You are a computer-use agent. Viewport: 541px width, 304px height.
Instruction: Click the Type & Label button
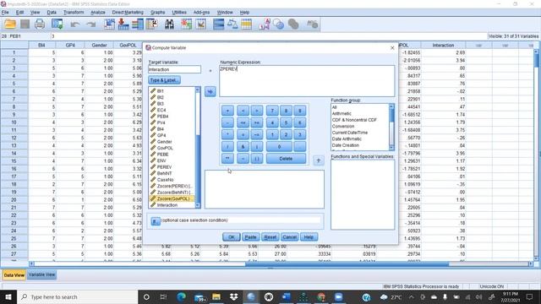[x=164, y=80]
